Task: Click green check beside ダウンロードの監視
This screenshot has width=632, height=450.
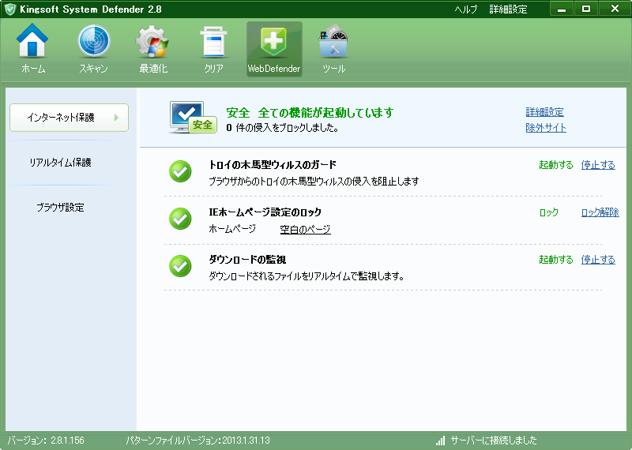Action: 180,266
